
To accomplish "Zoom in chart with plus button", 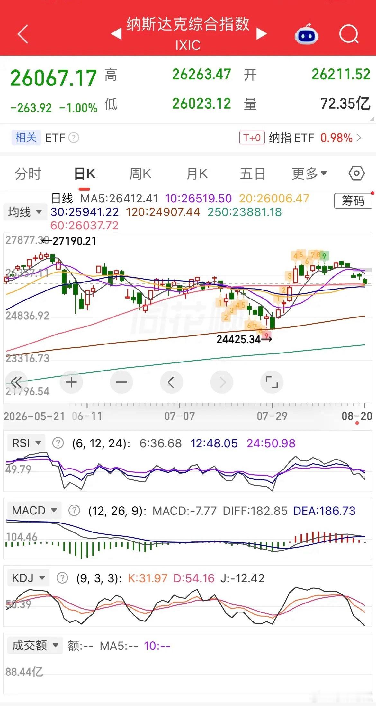I will point(71,382).
